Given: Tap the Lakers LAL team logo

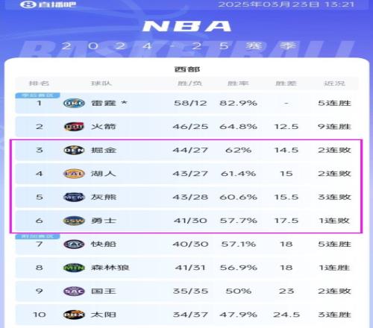Looking at the screenshot, I should 74,174.
